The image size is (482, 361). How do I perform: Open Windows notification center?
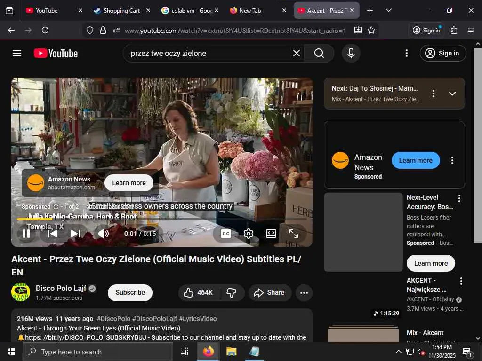point(467,352)
